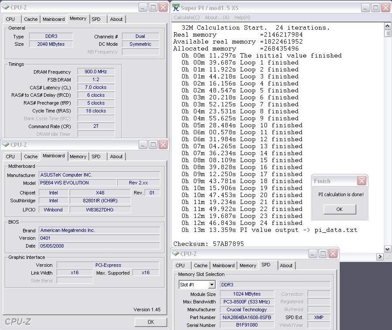
Task: Select SPD tab in Mainboard CPU-Z window
Action: [x=96, y=156]
